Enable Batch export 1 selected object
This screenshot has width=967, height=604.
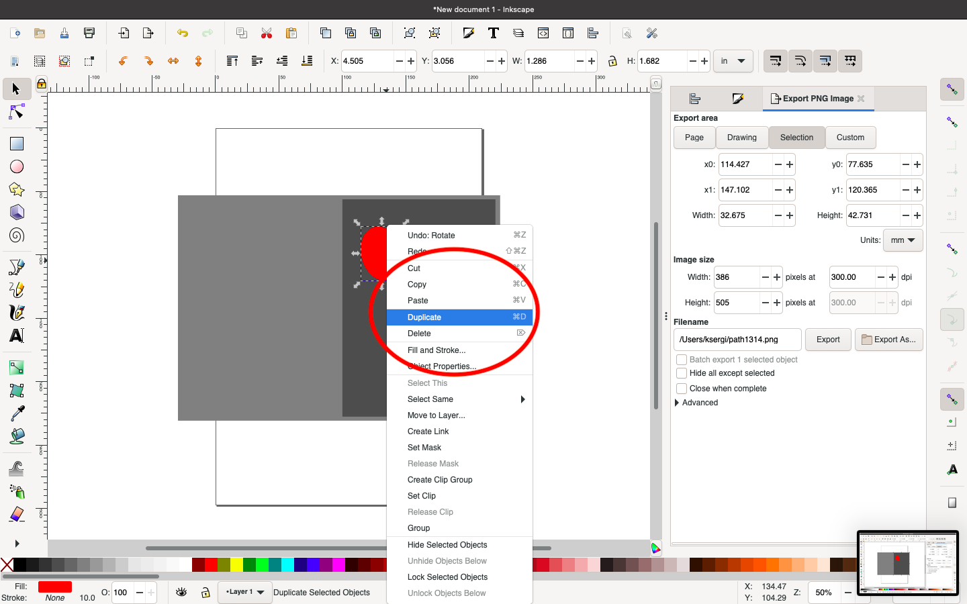tap(682, 360)
